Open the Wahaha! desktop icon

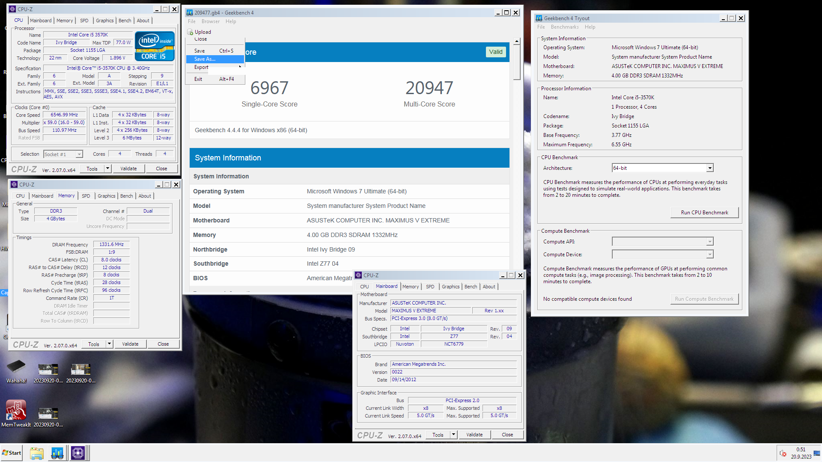(x=16, y=371)
